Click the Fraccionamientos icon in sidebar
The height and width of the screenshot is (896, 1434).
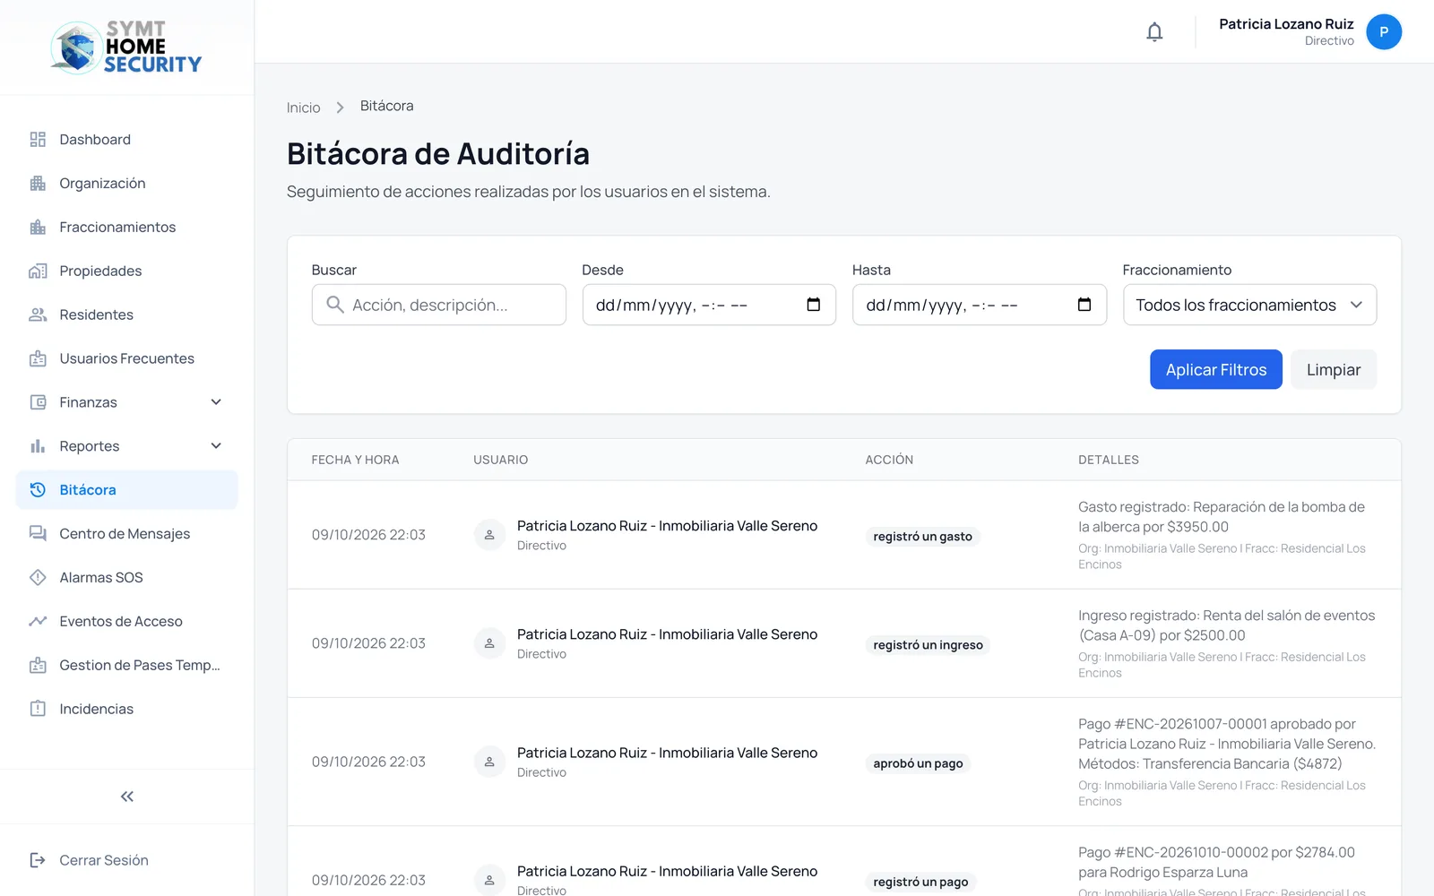(38, 228)
